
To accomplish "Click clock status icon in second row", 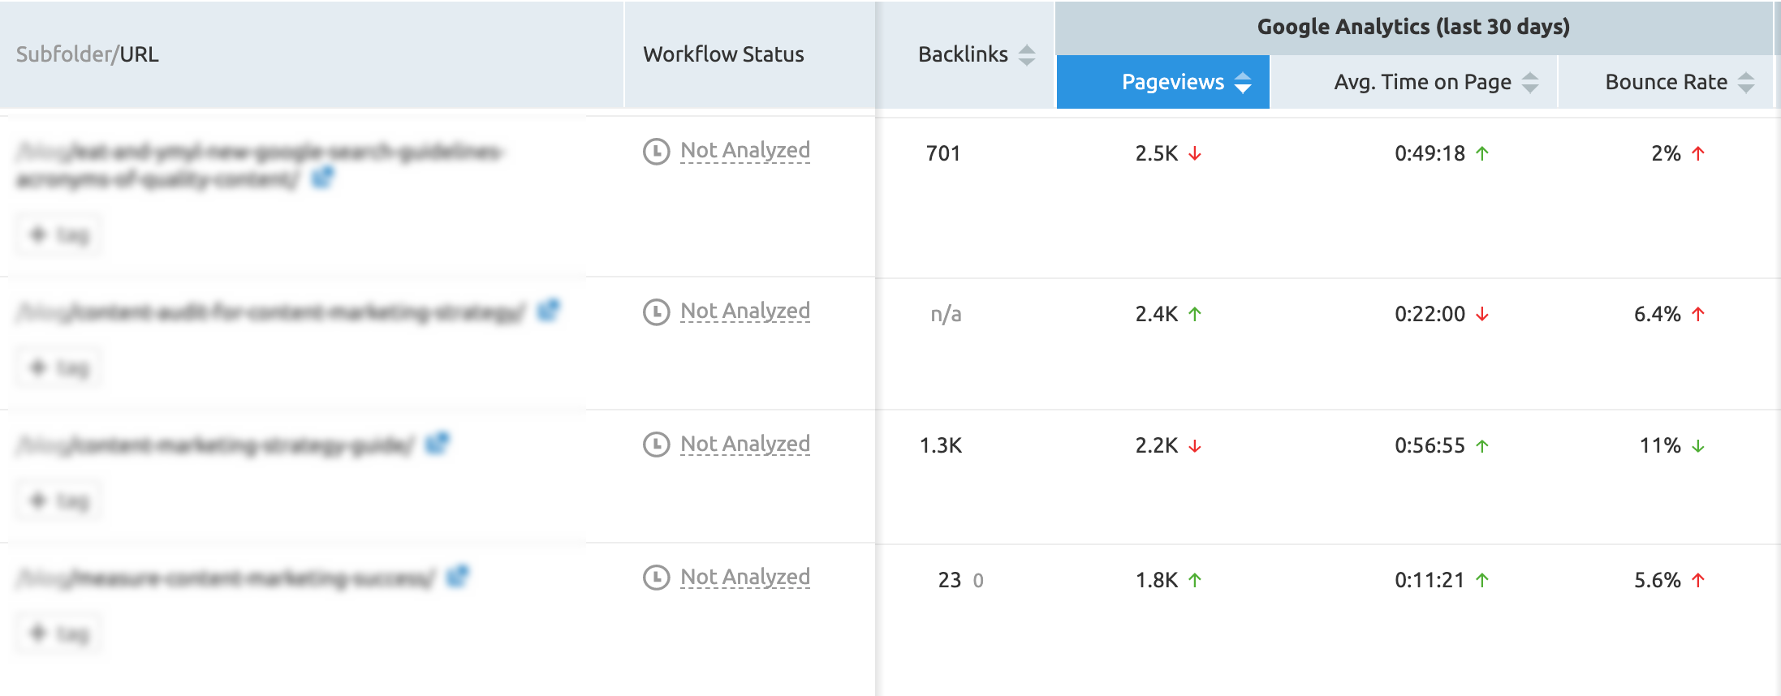I will click(x=656, y=311).
